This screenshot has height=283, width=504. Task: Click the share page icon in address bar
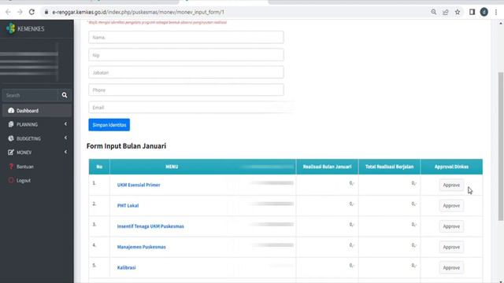pos(446,13)
